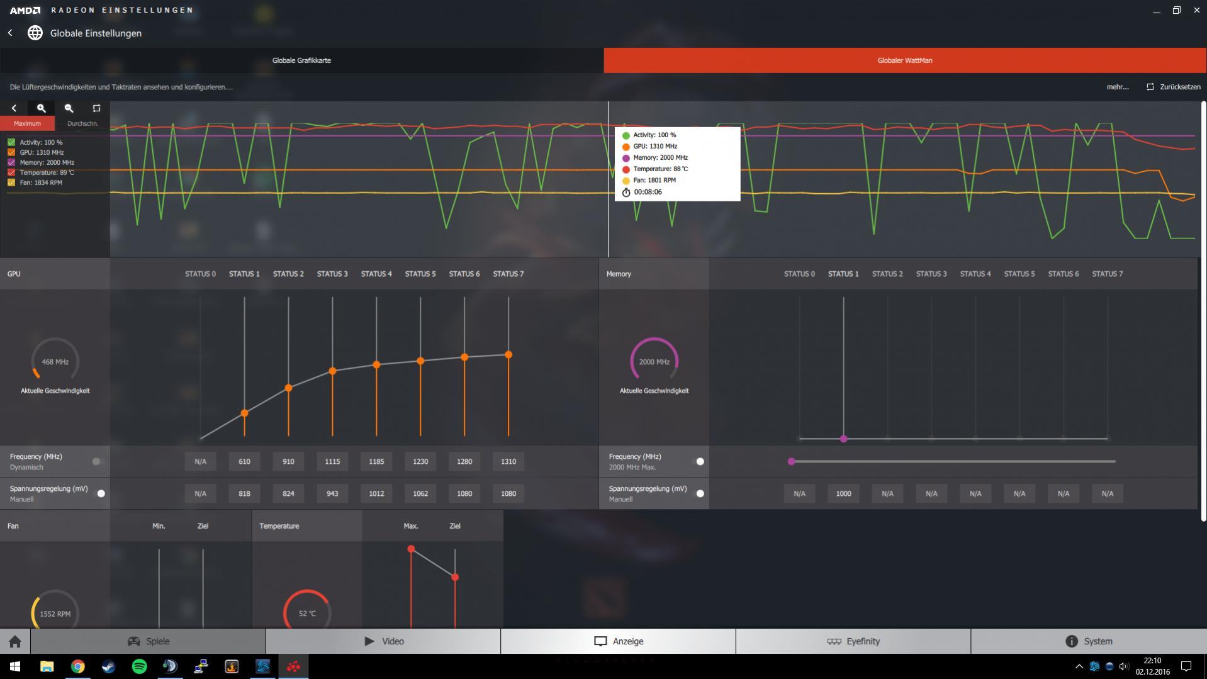This screenshot has width=1207, height=679.
Task: Open the Spiele section
Action: [x=148, y=641]
